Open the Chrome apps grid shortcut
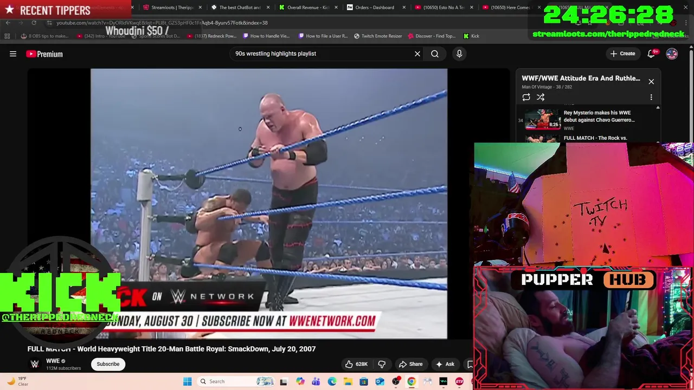694x390 pixels. click(7, 36)
